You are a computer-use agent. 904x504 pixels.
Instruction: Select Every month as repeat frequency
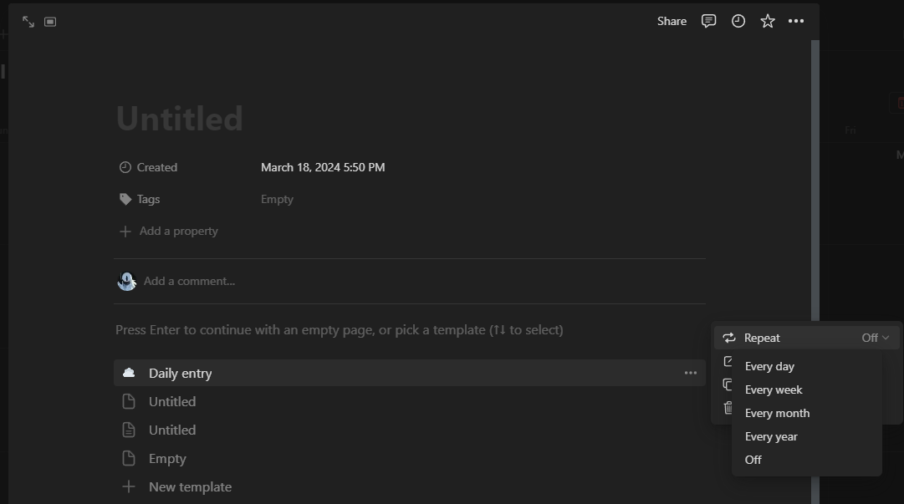click(777, 412)
